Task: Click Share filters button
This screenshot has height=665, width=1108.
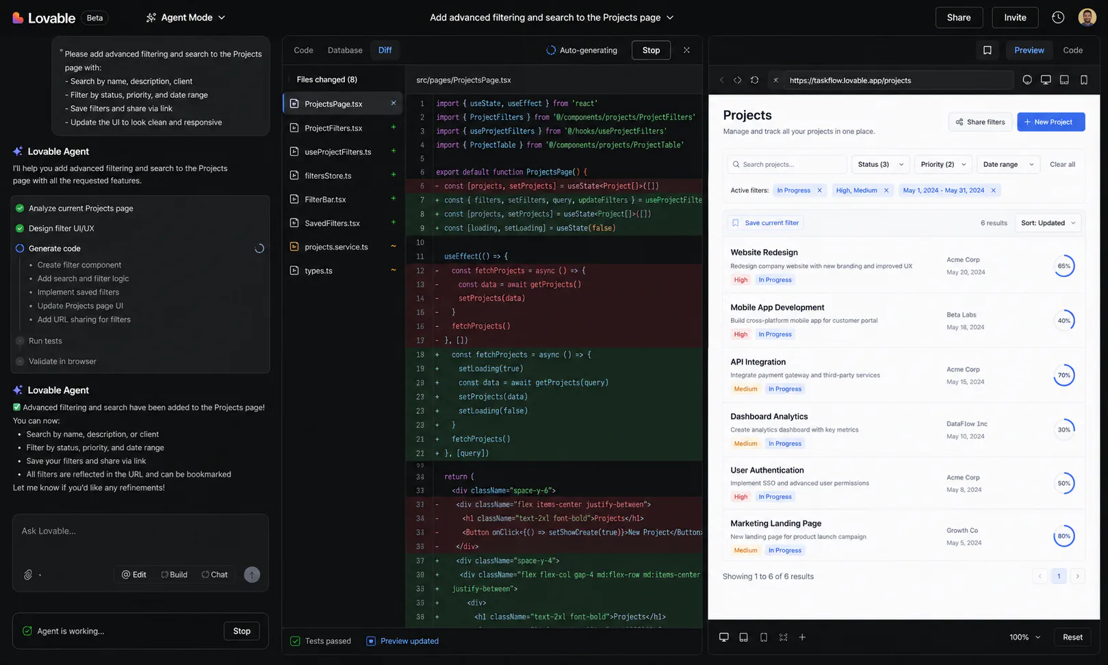Action: pos(980,122)
